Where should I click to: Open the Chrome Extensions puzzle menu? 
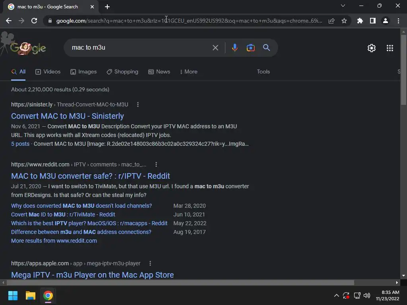(x=360, y=21)
